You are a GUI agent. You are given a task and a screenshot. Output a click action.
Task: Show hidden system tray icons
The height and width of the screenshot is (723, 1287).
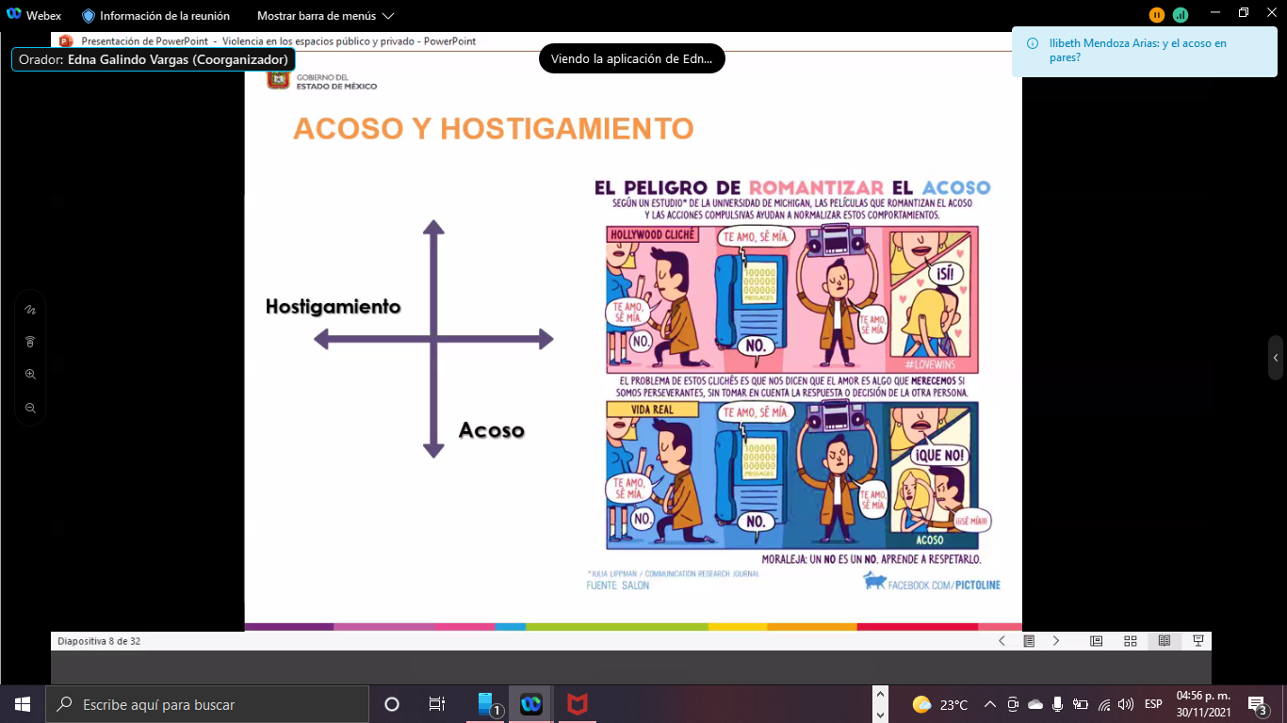(x=990, y=704)
